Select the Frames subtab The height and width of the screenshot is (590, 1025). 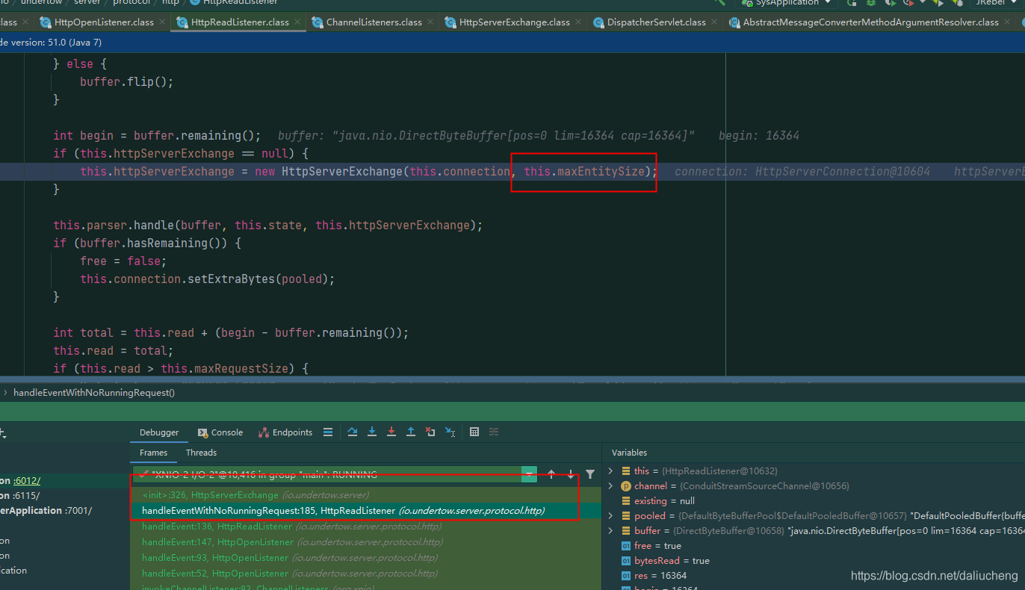pos(154,453)
